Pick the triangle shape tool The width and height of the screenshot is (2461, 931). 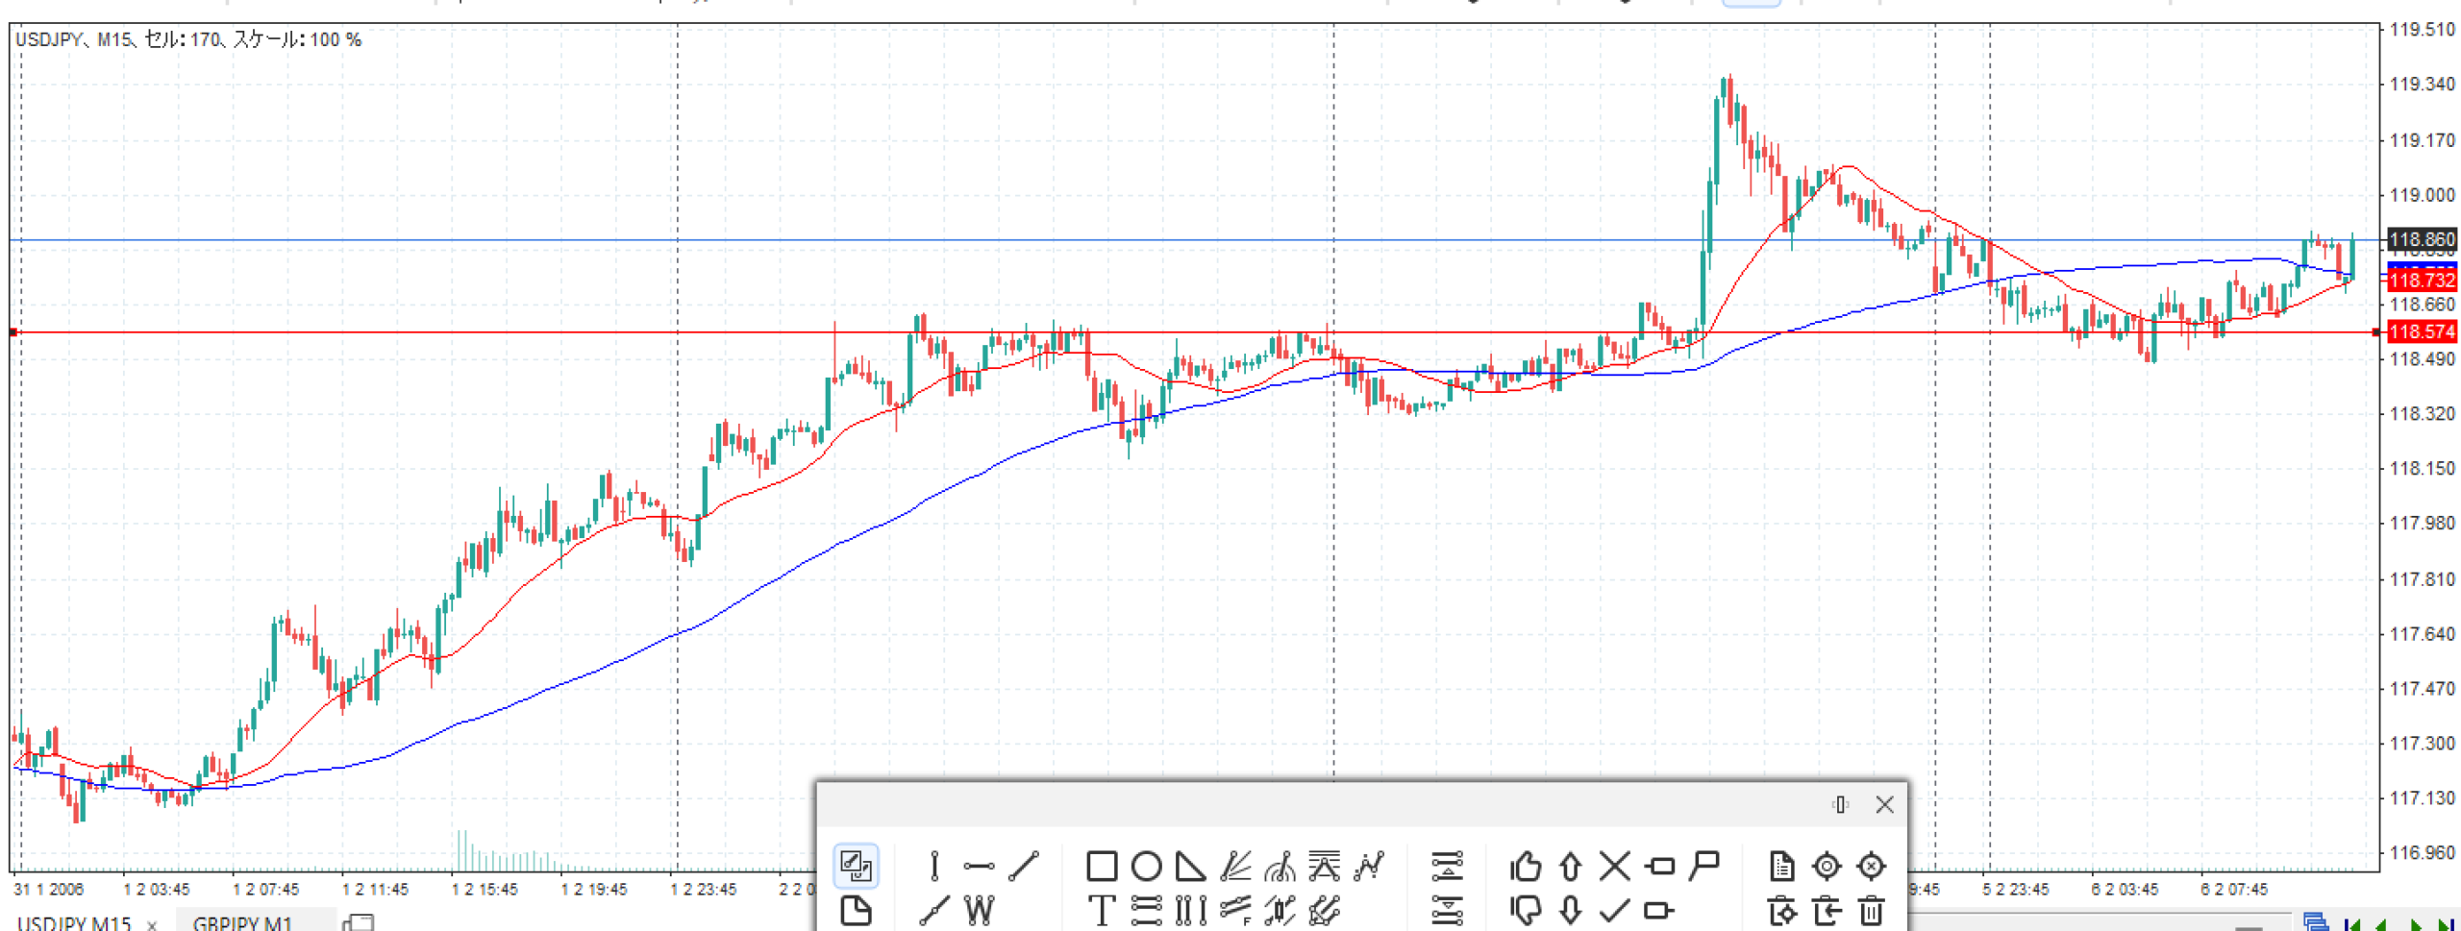click(x=1190, y=866)
